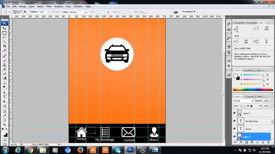Select the Brush tool
Viewport: 275px width, 154px height.
click(4, 60)
